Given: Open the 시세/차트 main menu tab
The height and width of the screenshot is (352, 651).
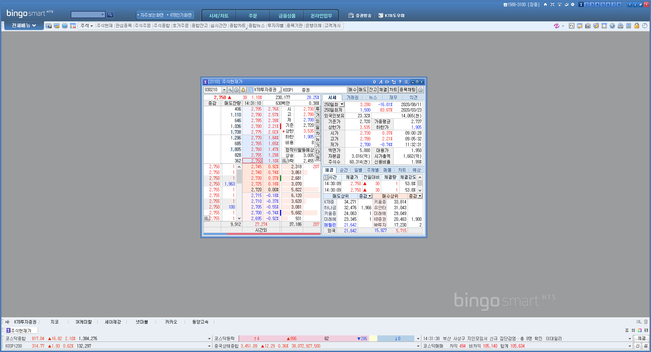Looking at the screenshot, I should click(x=219, y=16).
